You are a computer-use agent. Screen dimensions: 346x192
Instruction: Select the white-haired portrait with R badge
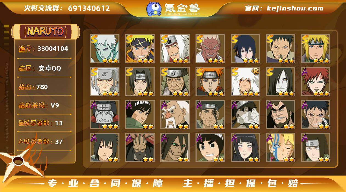coord(245,81)
